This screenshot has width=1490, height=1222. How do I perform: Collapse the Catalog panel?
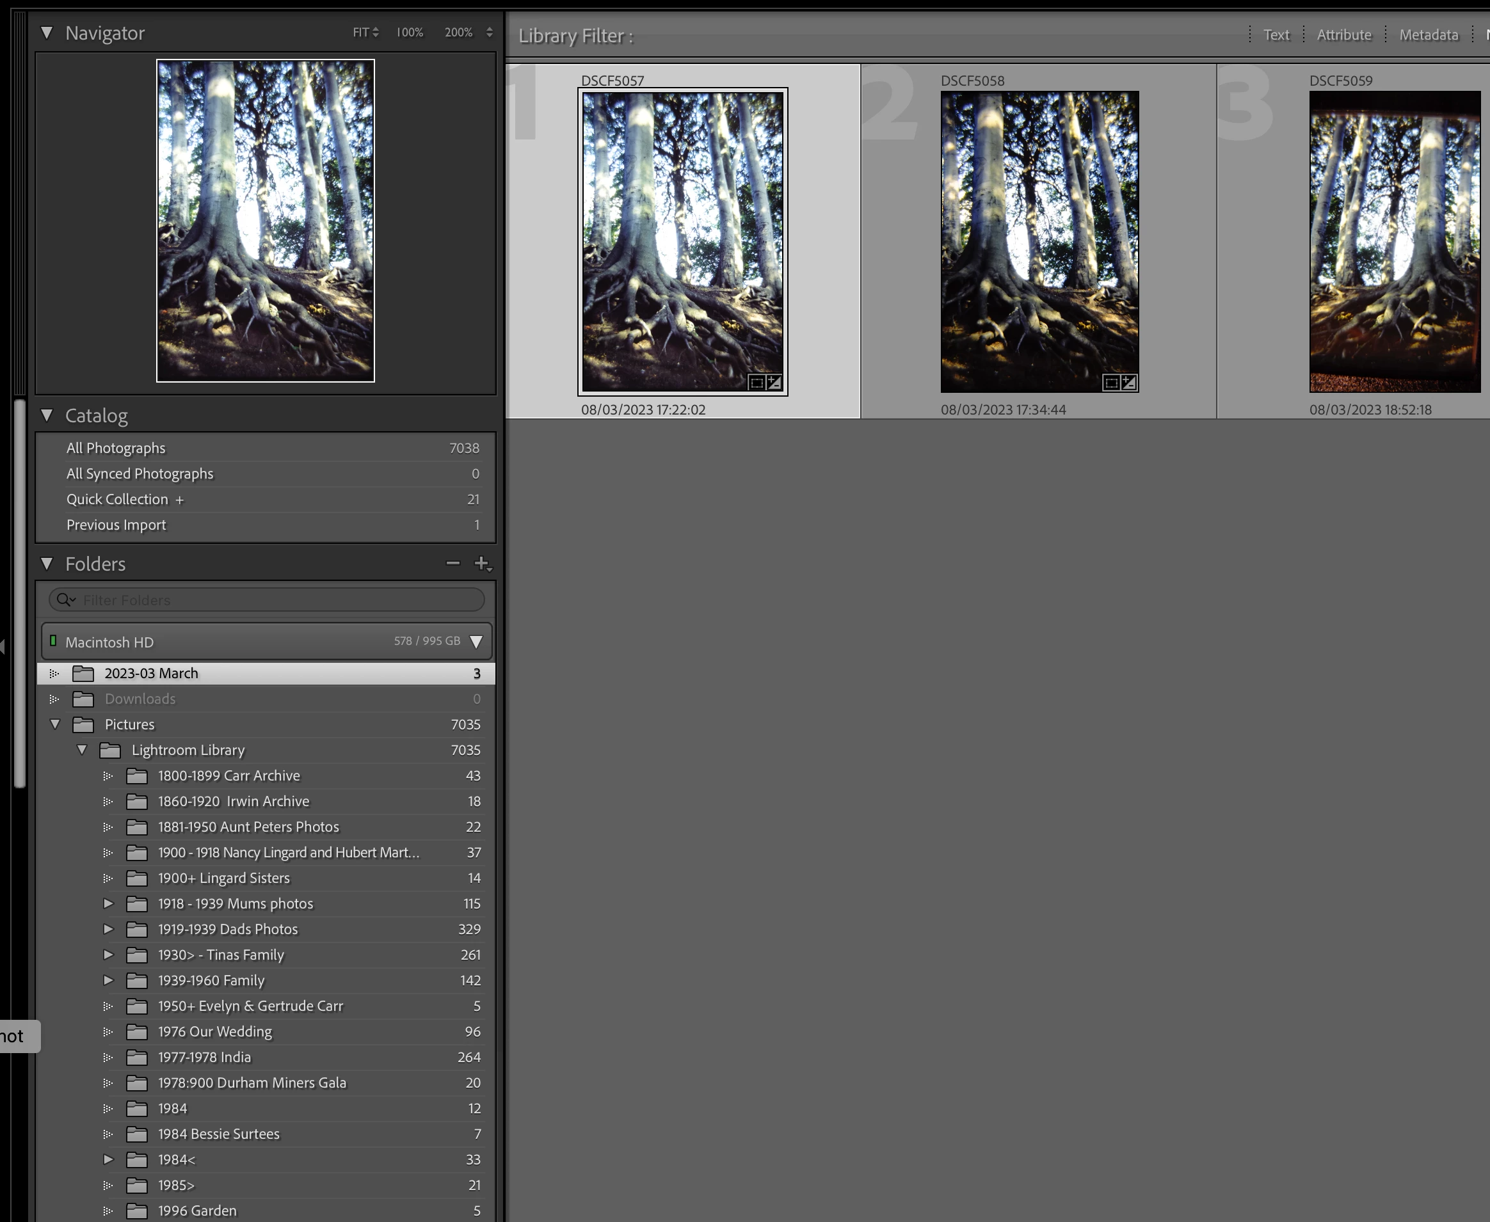tap(47, 415)
